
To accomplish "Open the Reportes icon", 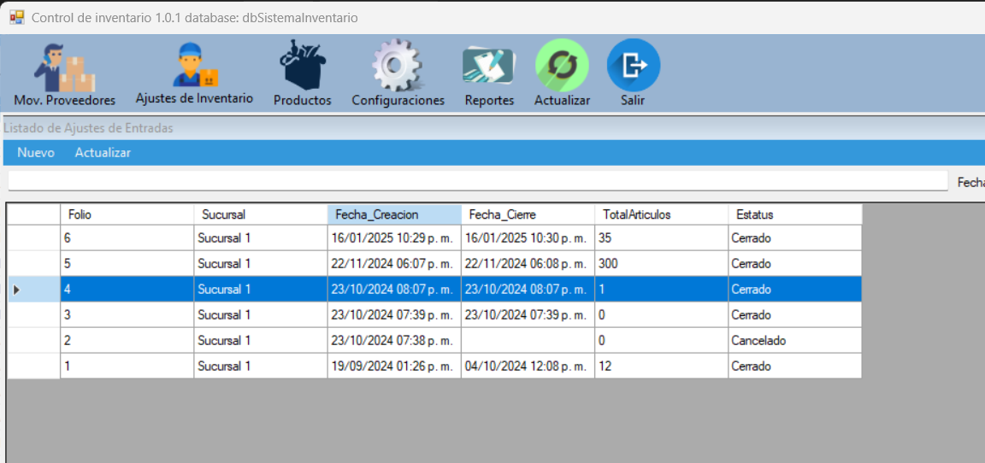I will 489,67.
